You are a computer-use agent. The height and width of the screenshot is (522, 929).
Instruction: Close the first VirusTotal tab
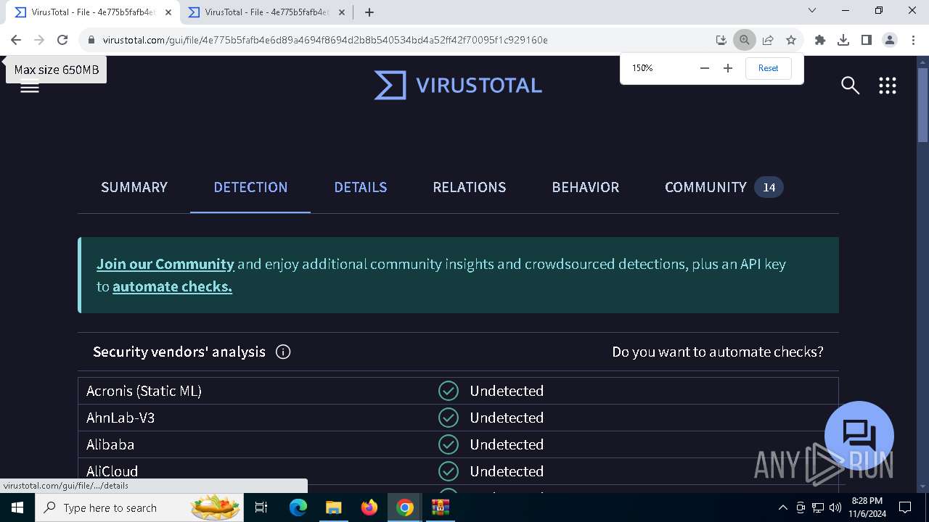(x=168, y=12)
